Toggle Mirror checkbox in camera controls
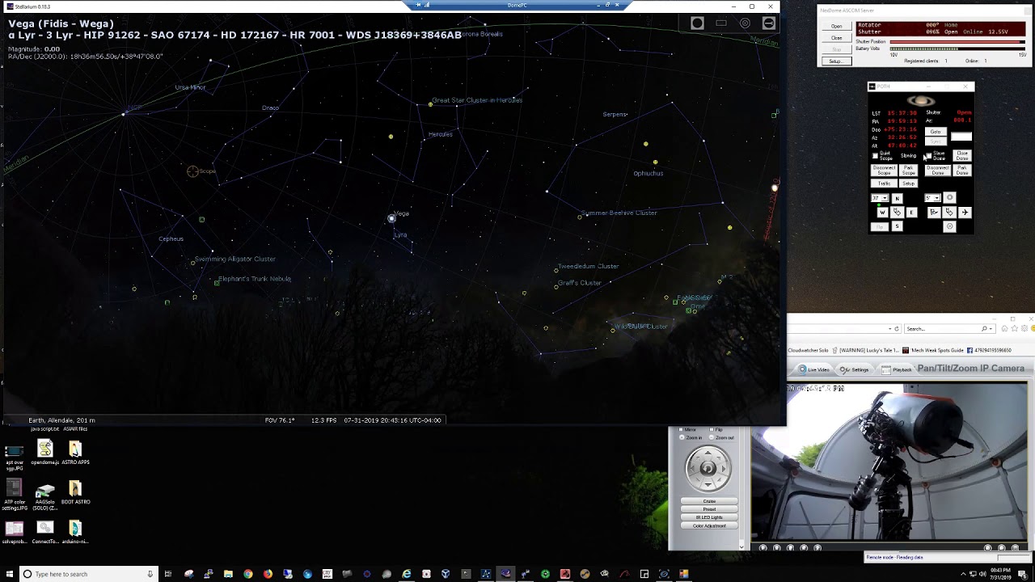 point(681,429)
